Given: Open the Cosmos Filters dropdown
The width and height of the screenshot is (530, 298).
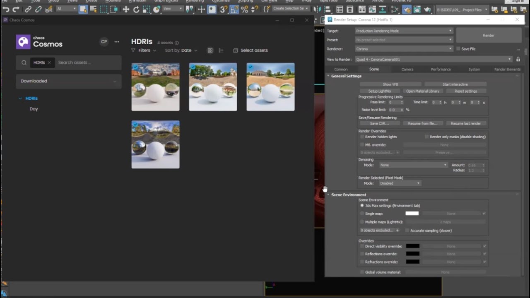Looking at the screenshot, I should (144, 50).
